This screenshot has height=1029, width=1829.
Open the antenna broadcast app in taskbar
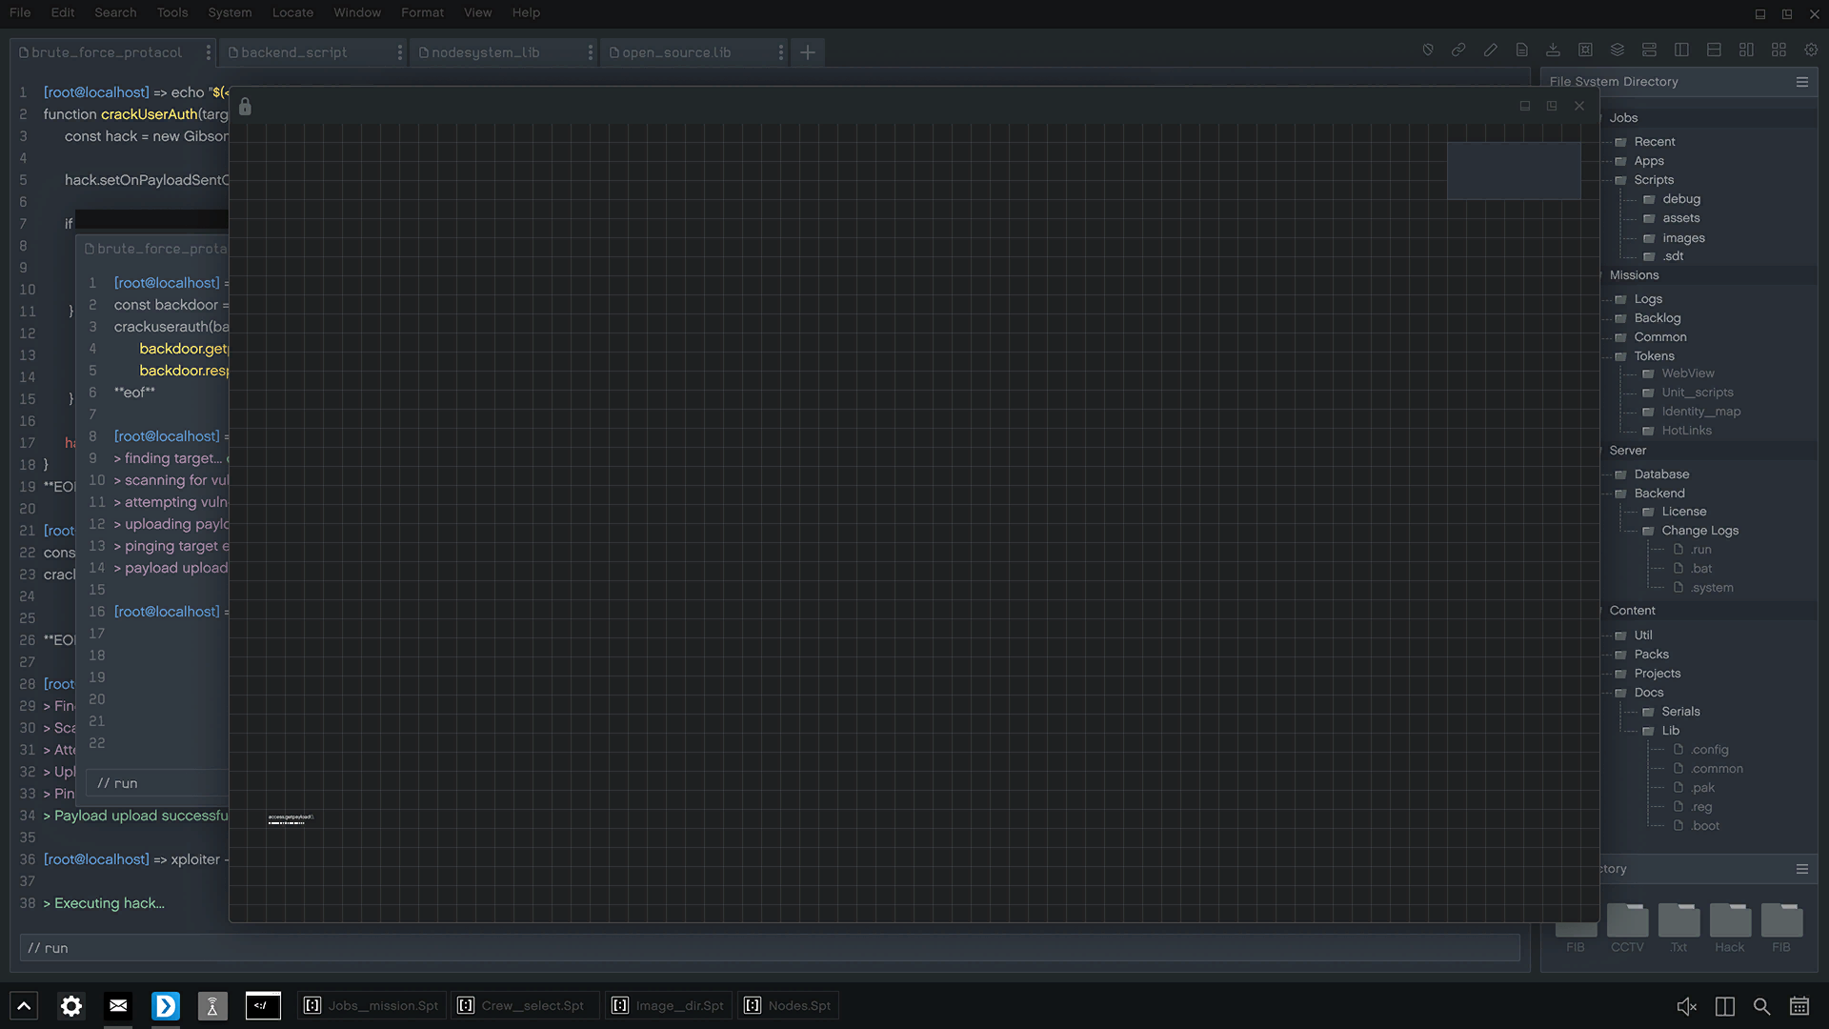pos(212,1005)
